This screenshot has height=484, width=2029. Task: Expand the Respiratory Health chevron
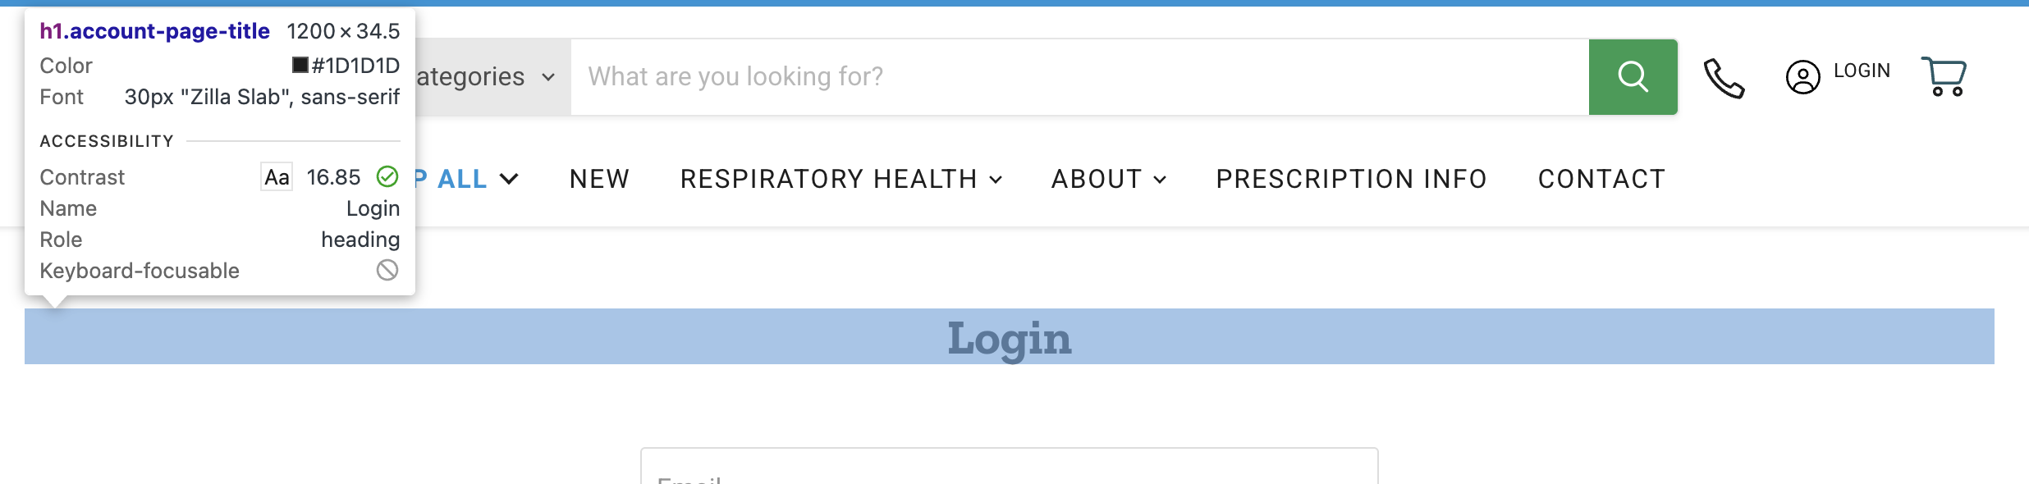(996, 180)
